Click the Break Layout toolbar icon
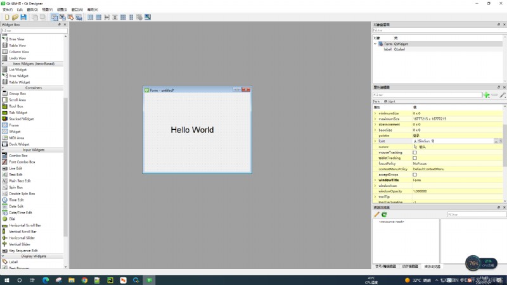Image resolution: width=507 pixels, height=285 pixels. click(x=139, y=17)
